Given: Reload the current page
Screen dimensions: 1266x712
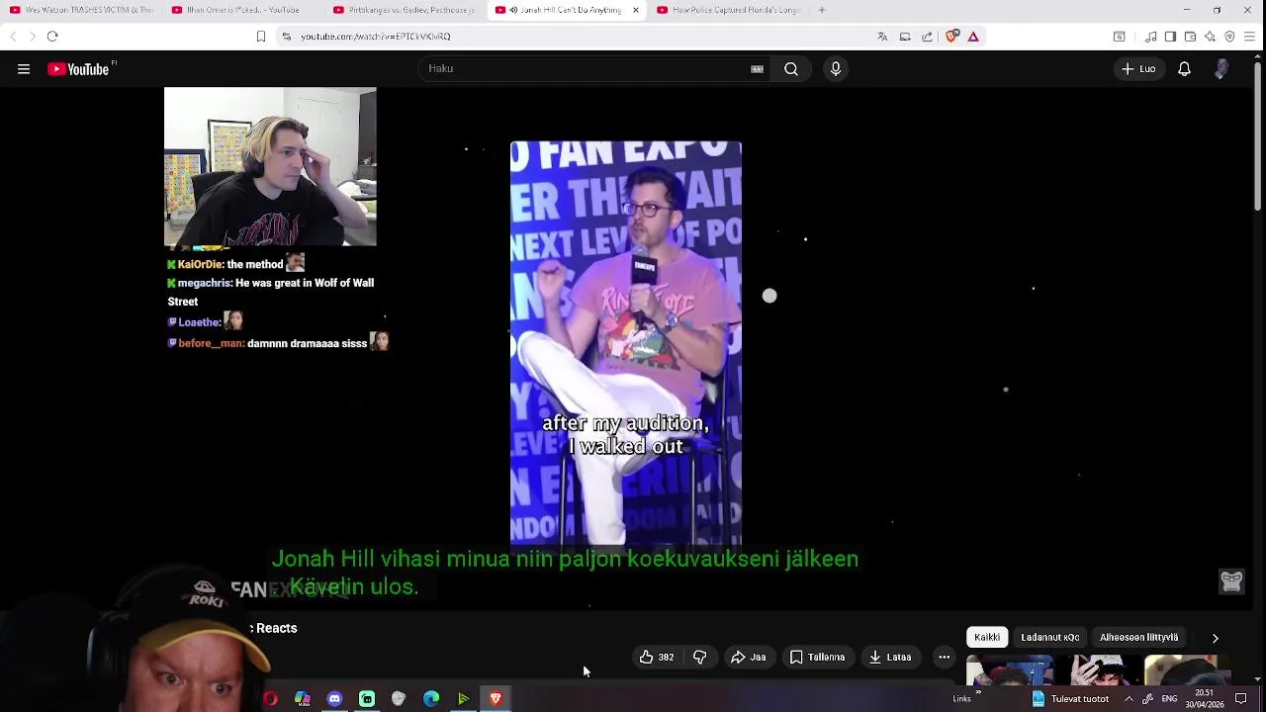Looking at the screenshot, I should pos(52,37).
